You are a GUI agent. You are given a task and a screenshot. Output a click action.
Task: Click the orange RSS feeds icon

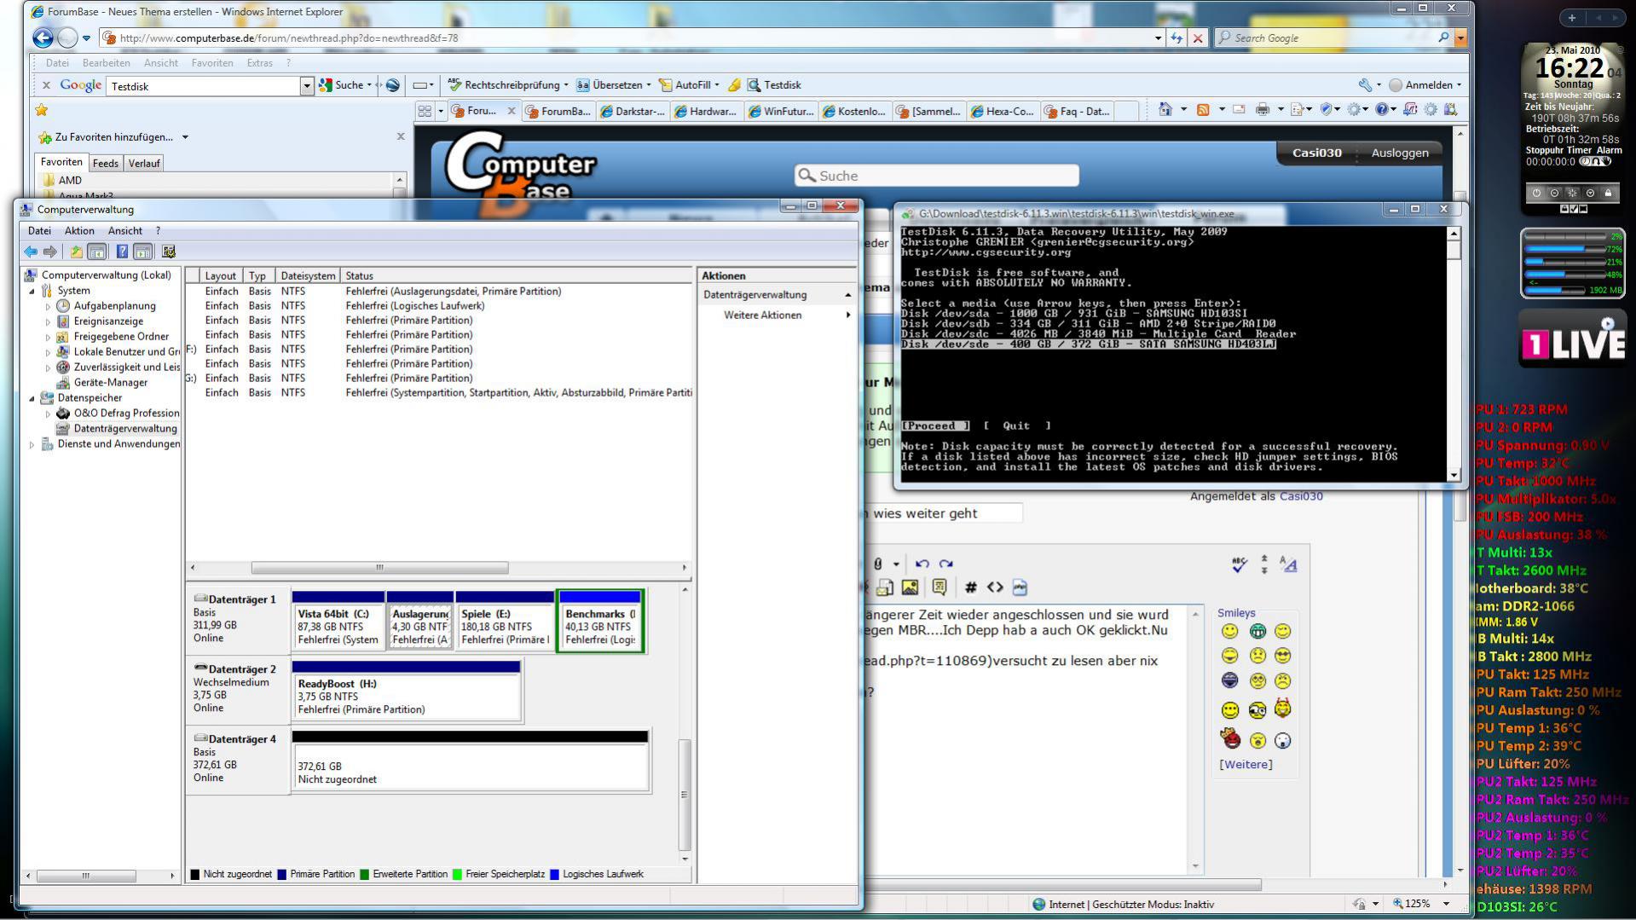click(1203, 109)
